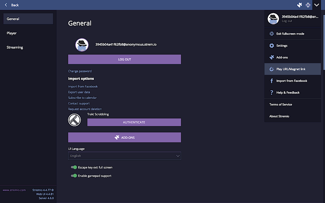Screen dimensions: 325x203
Task: Toggle Enable gamepad support switch
Action: tap(74, 176)
